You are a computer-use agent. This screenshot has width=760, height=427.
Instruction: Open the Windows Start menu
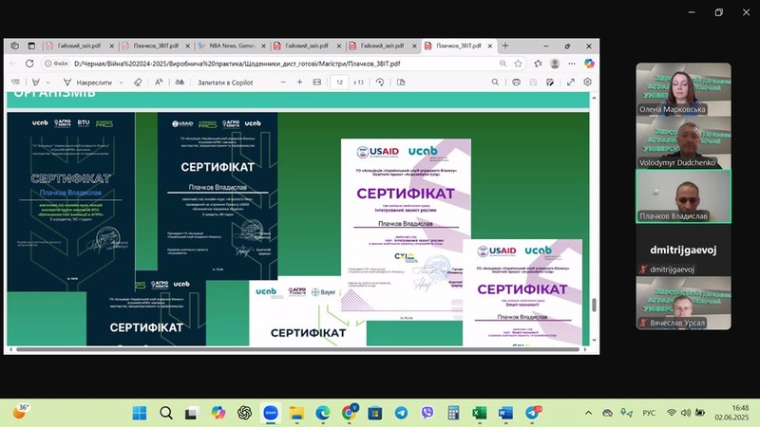140,413
